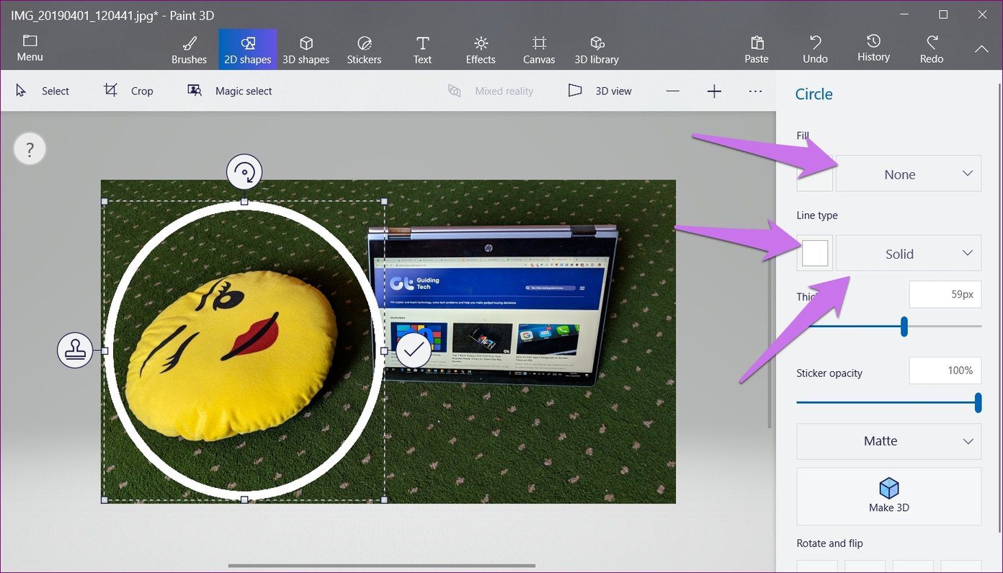Undo the last action
1003x573 pixels.
point(816,50)
